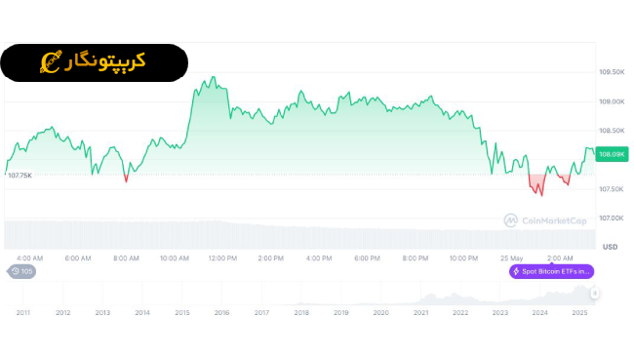The height and width of the screenshot is (356, 634).
Task: Click the 25 May date axis label
Action: pyautogui.click(x=511, y=258)
